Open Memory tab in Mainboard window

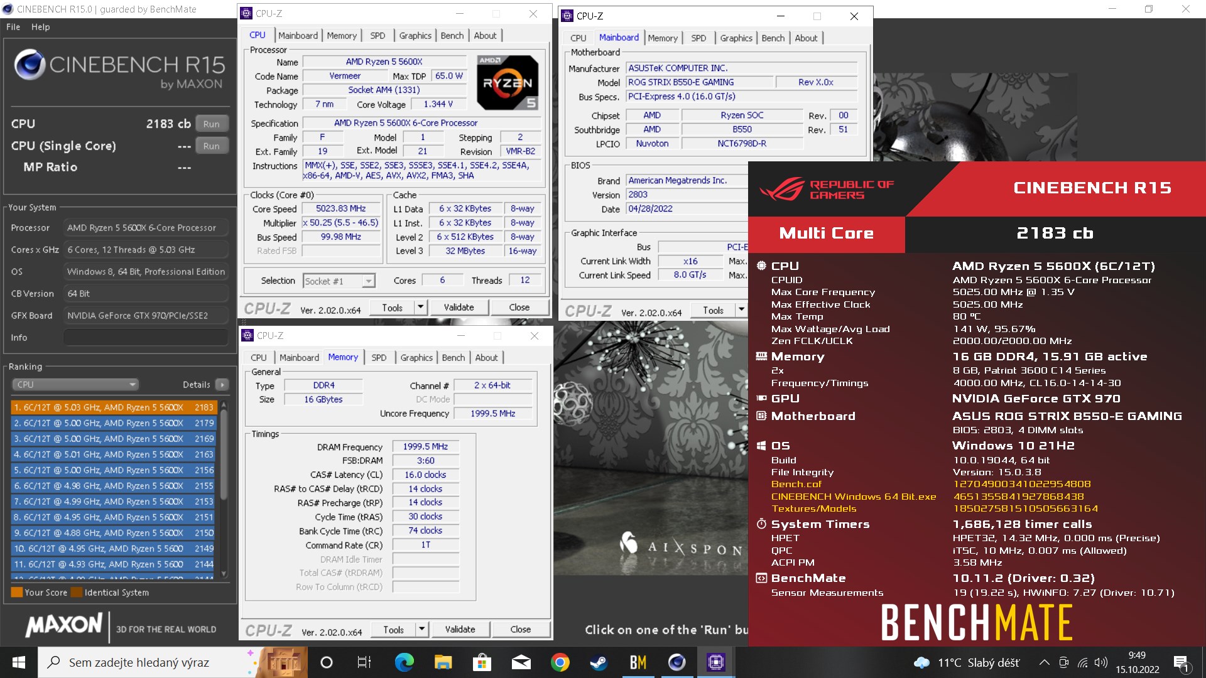663,38
